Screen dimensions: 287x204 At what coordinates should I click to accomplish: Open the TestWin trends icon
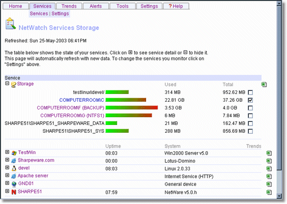coord(269,153)
